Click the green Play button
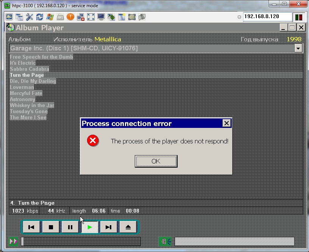This screenshot has width=309, height=252. (89, 227)
